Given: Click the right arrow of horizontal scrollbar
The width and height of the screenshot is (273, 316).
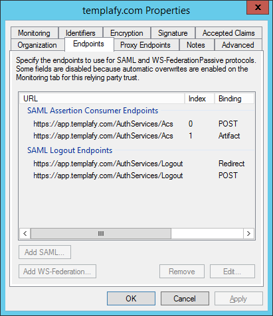Looking at the screenshot, I should (x=248, y=233).
